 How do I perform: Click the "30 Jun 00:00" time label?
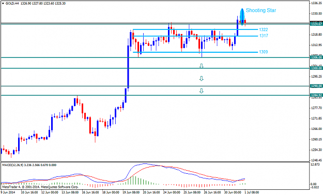point(233,192)
